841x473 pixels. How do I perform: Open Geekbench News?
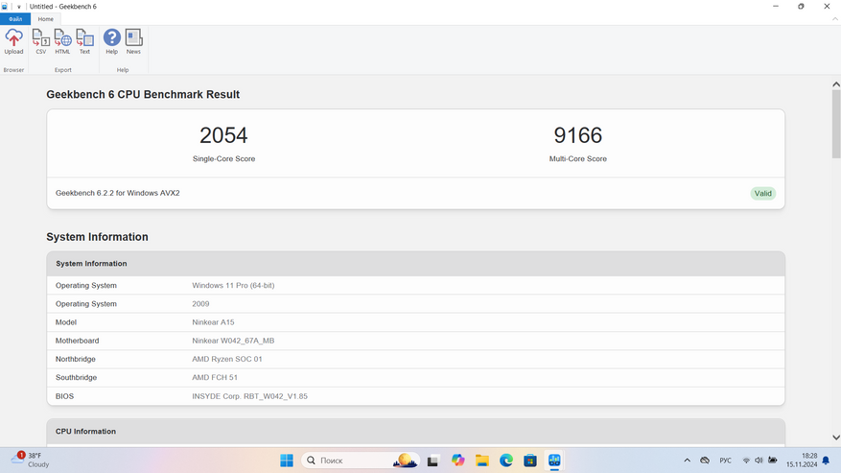pyautogui.click(x=133, y=42)
